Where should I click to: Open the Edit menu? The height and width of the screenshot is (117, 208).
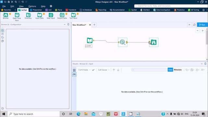12,6
